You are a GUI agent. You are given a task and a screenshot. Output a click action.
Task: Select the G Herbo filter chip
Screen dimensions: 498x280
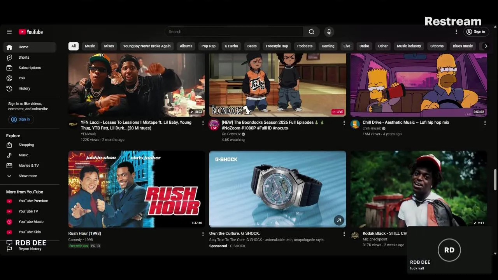[231, 46]
